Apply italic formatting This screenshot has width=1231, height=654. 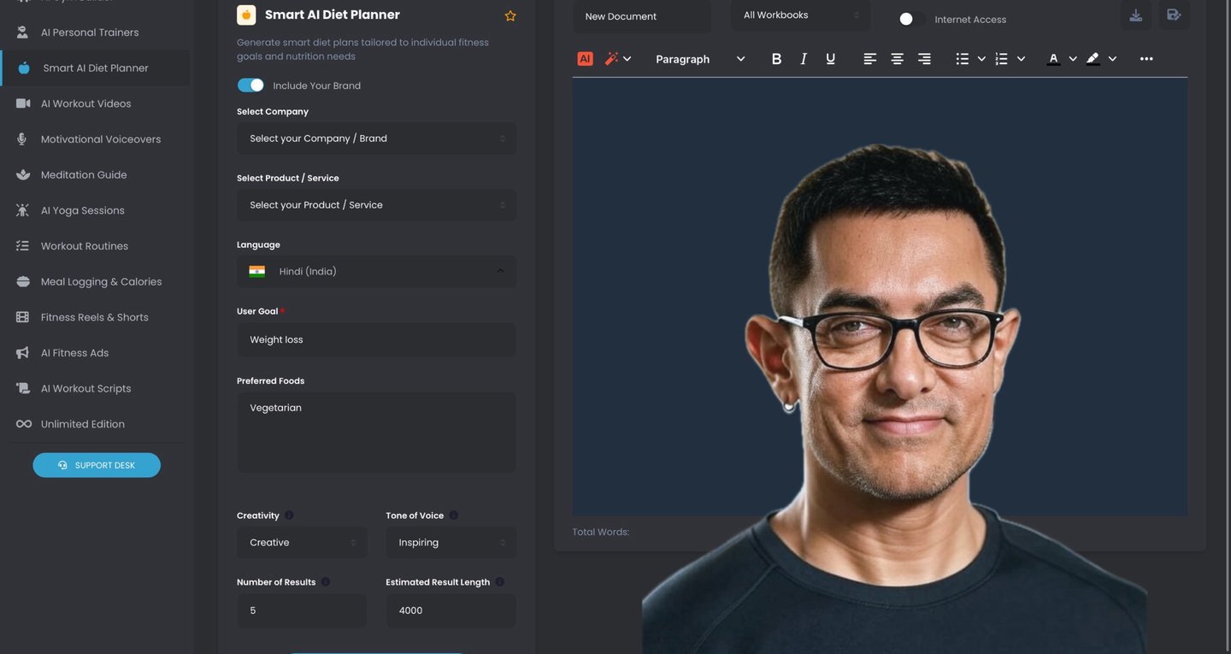(804, 59)
